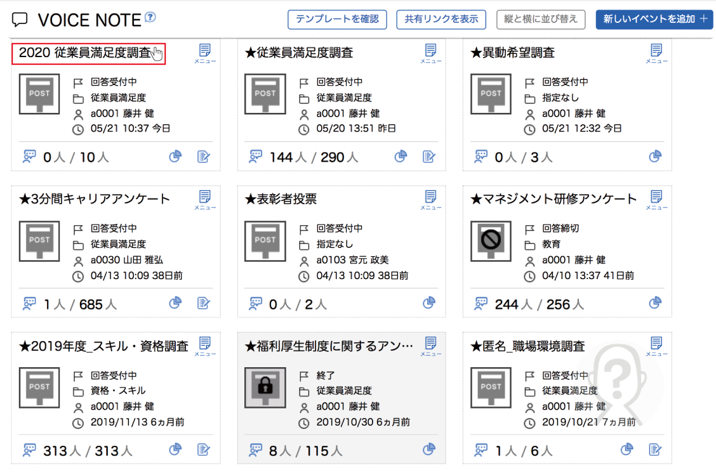
Task: Click the post box thumbnail on ★表彰者投票 card
Action: pos(265,241)
